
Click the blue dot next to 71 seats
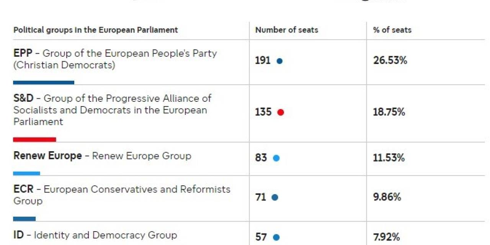coord(274,198)
